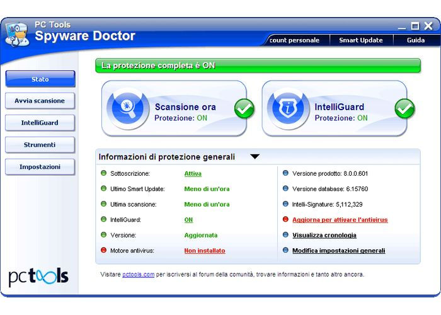The image size is (441, 315).
Task: Open Modifica impostazioni generali link
Action: (339, 251)
